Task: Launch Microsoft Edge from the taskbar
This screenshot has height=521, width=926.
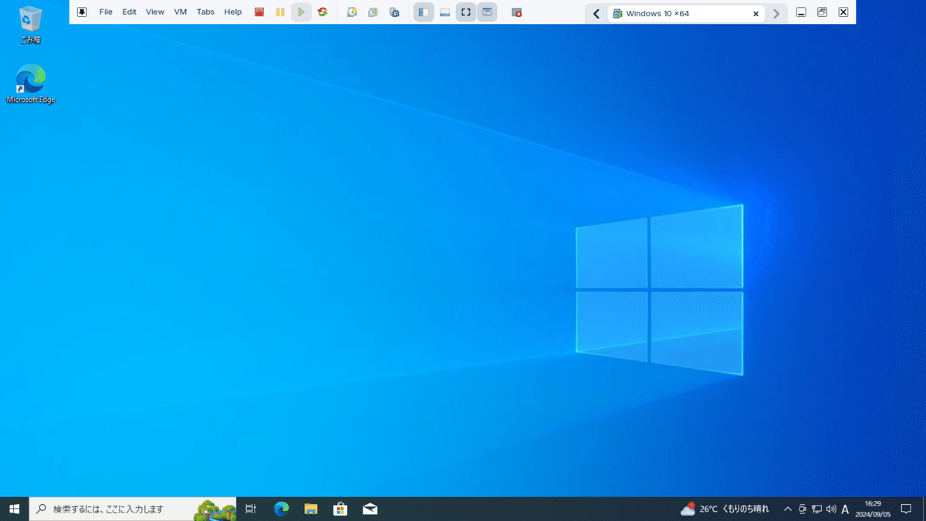Action: pos(281,509)
